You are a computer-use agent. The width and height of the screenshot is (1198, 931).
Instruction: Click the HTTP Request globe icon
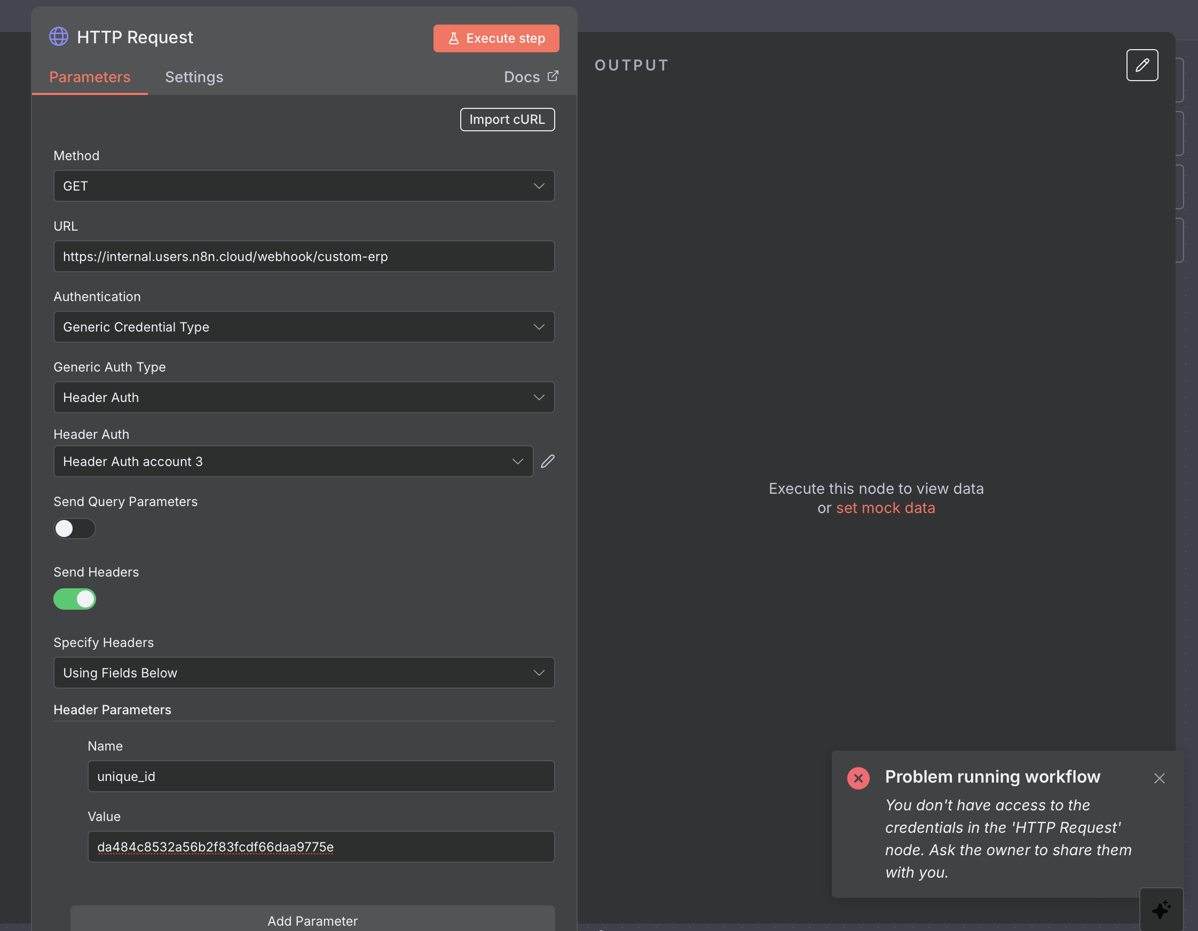point(59,37)
